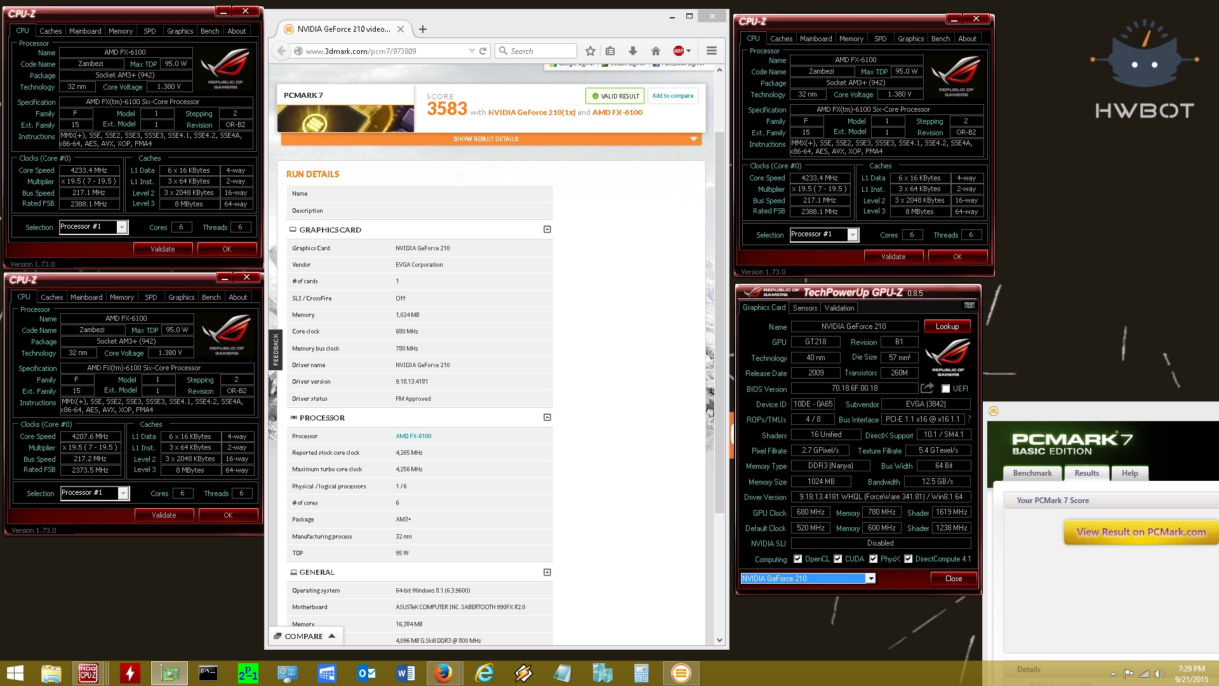Open Graphics tab in bottom-left CPU-Z
The width and height of the screenshot is (1219, 686).
(182, 297)
